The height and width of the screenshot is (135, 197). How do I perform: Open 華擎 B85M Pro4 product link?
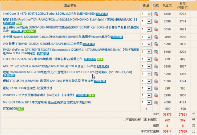[x=70, y=20]
